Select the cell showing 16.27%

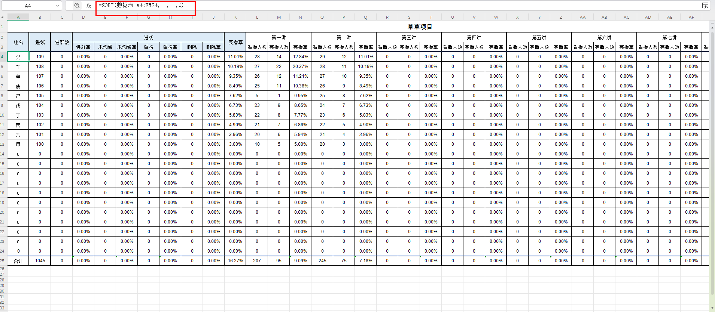[235, 261]
